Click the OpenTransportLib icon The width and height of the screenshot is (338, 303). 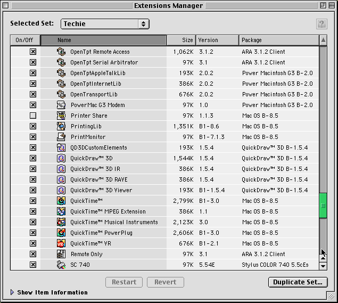pyautogui.click(x=61, y=94)
